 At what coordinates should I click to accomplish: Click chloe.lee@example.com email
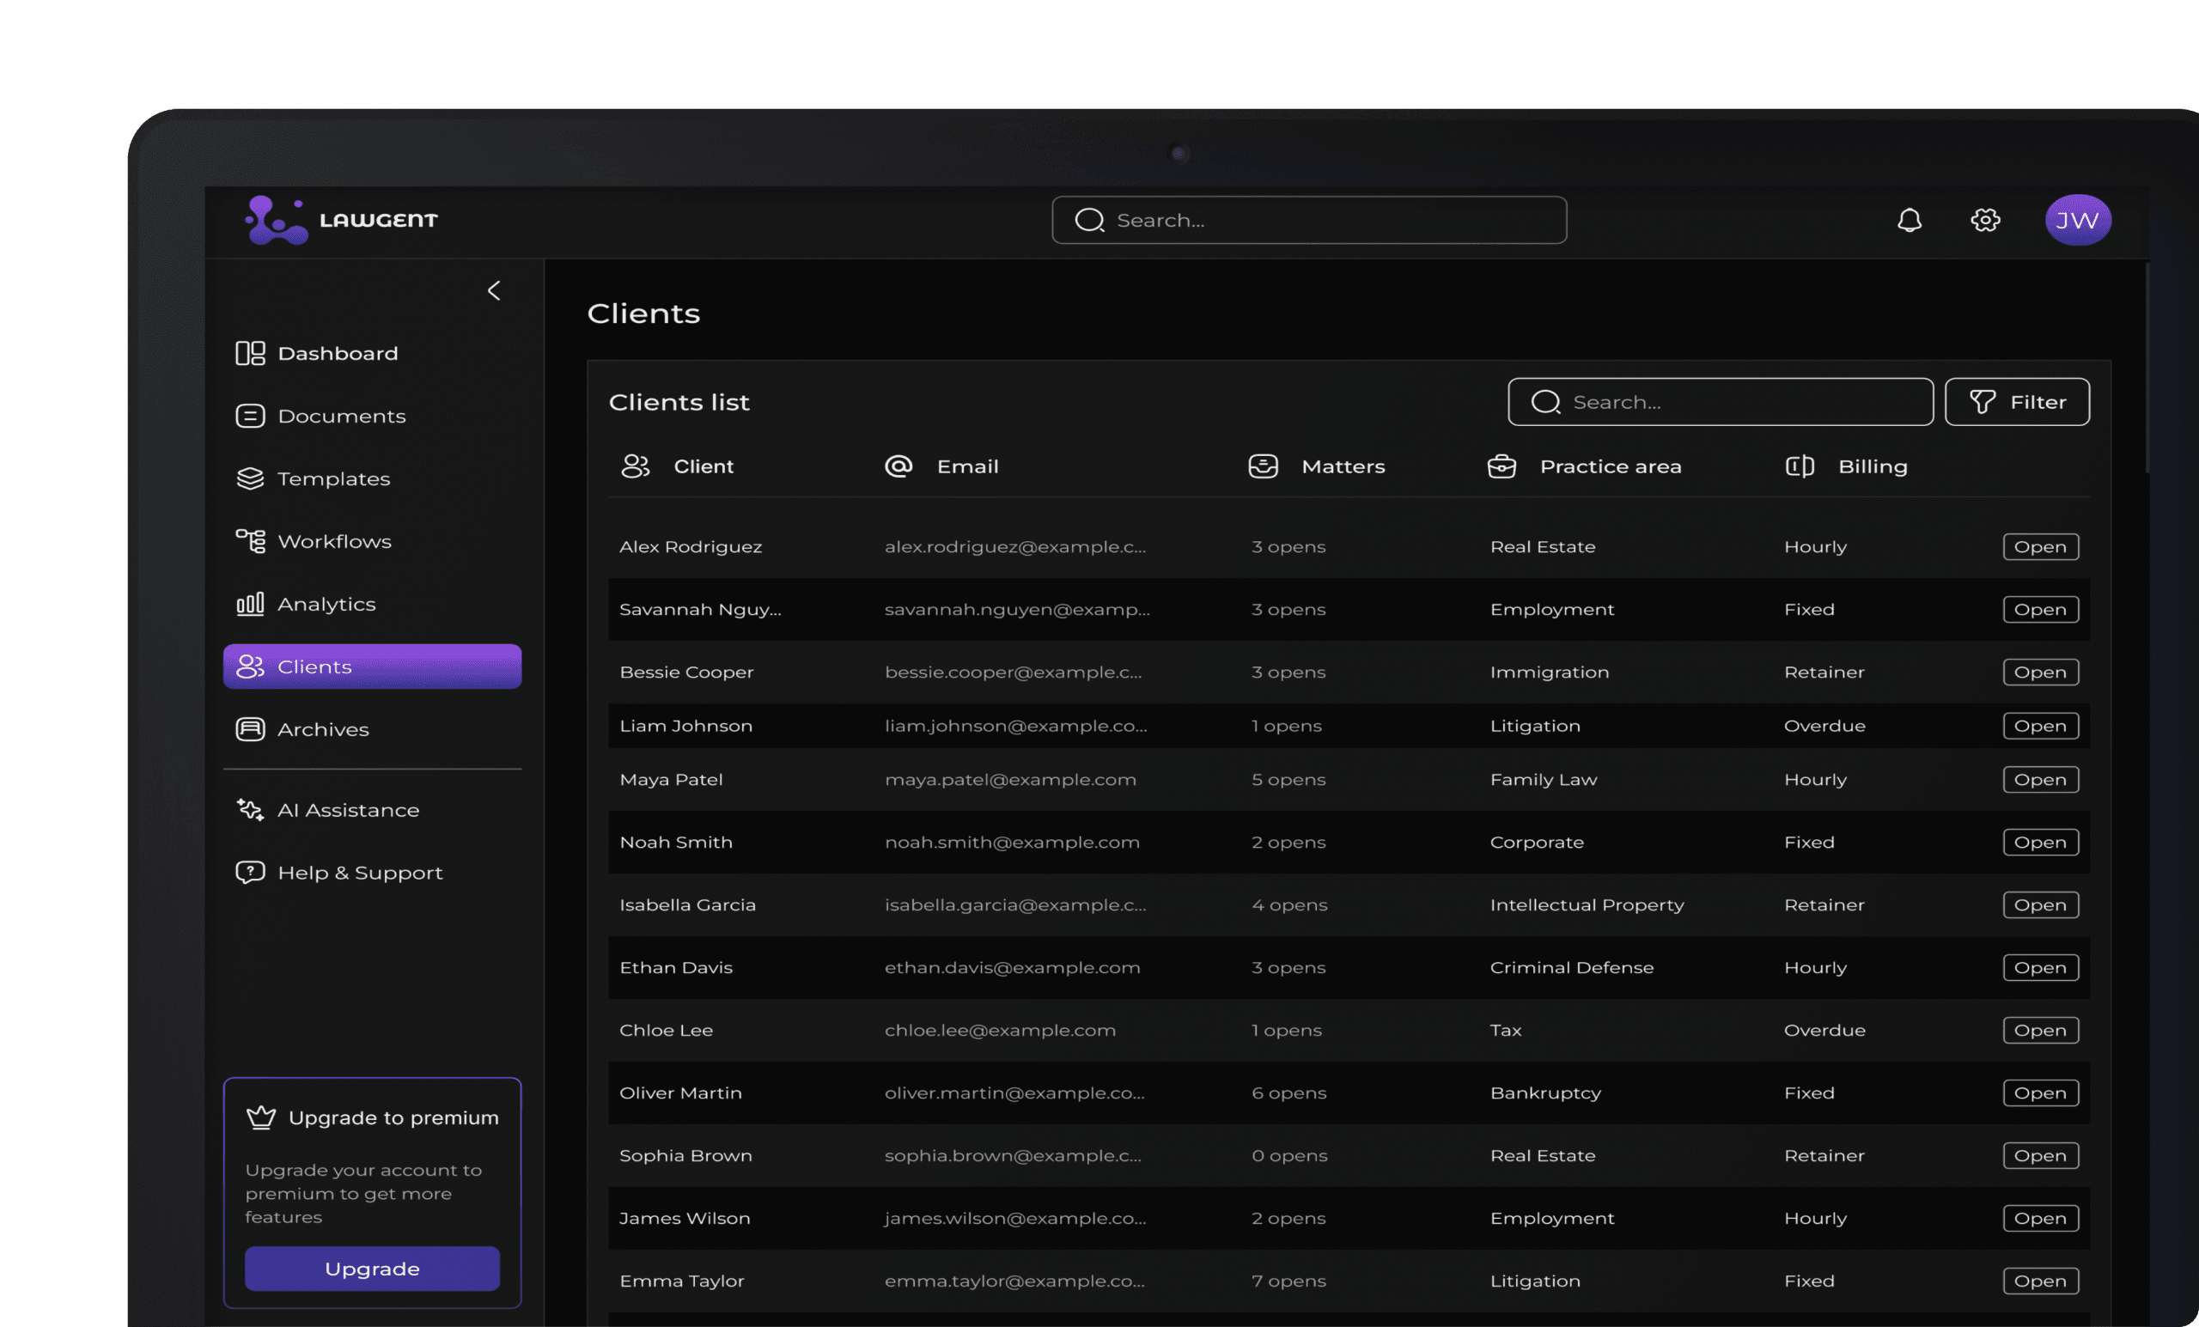tap(1001, 1031)
